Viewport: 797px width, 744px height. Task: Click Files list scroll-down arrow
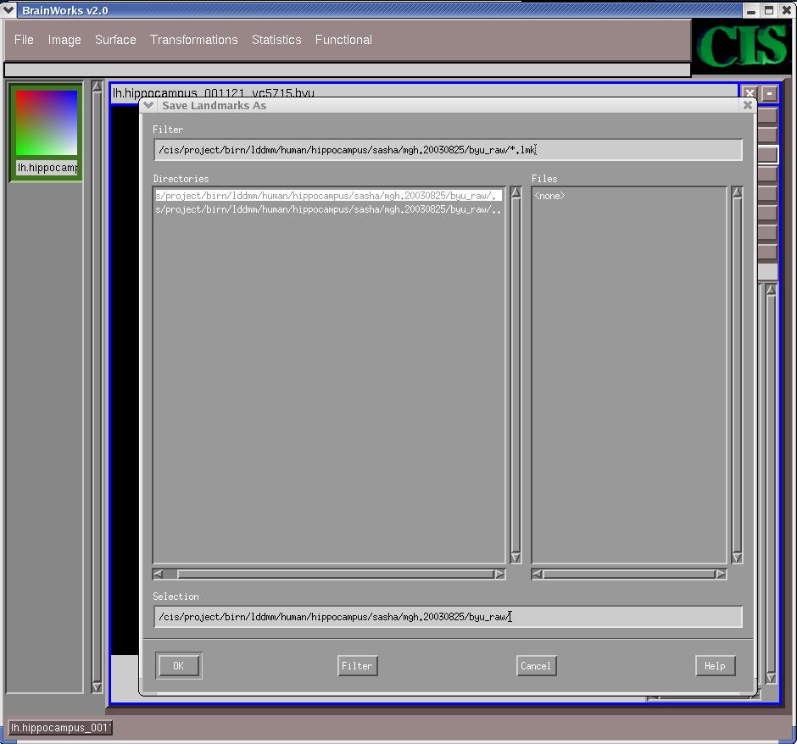(x=737, y=558)
